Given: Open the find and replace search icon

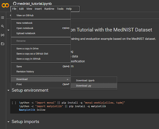Looking at the screenshot, I should coord(2,26).
